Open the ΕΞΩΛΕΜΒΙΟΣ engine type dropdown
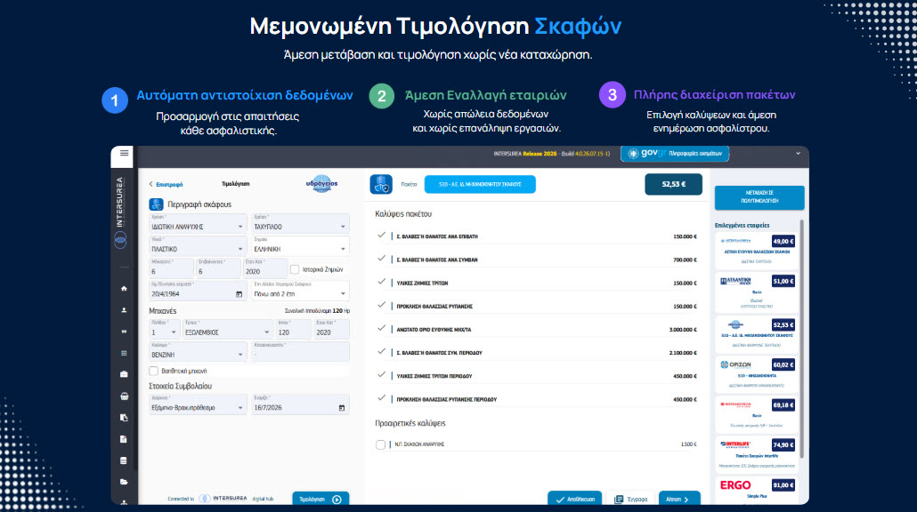Viewport: 917px width, 512px height. click(228, 329)
